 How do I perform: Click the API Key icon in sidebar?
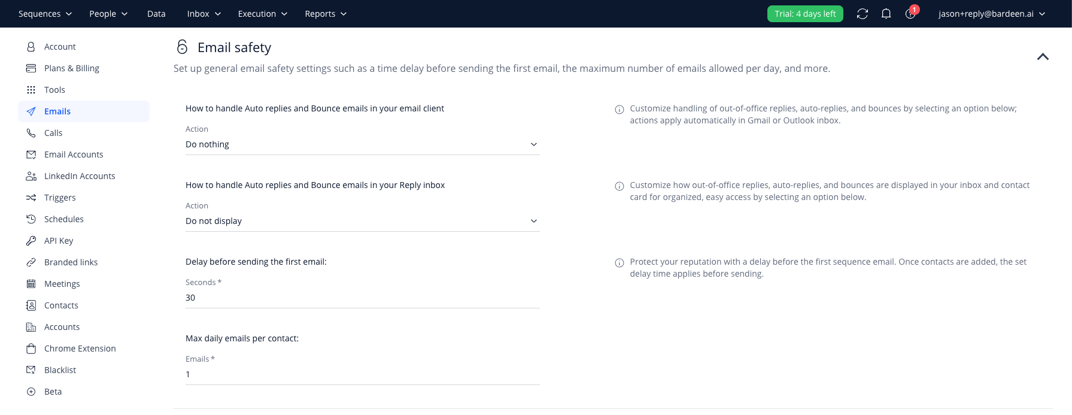(31, 241)
